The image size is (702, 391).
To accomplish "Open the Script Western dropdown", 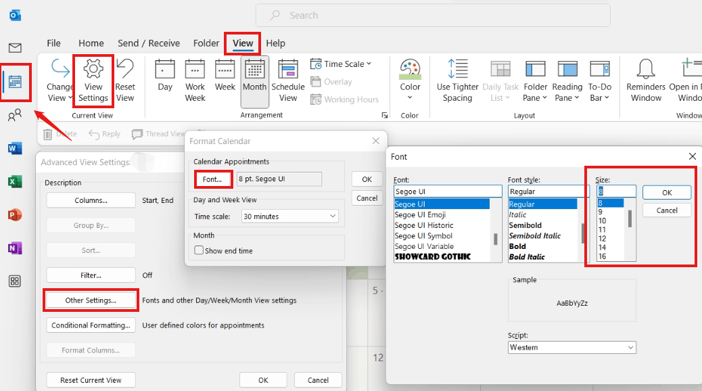I will point(571,348).
